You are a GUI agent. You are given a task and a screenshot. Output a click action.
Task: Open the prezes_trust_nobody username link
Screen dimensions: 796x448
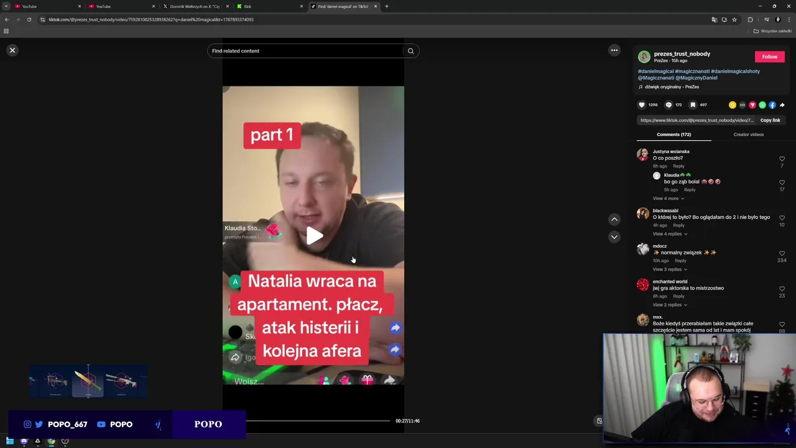[x=682, y=54]
